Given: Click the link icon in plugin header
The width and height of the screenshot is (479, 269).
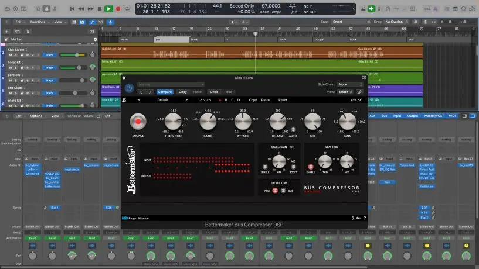Looking at the screenshot, I should click(359, 92).
